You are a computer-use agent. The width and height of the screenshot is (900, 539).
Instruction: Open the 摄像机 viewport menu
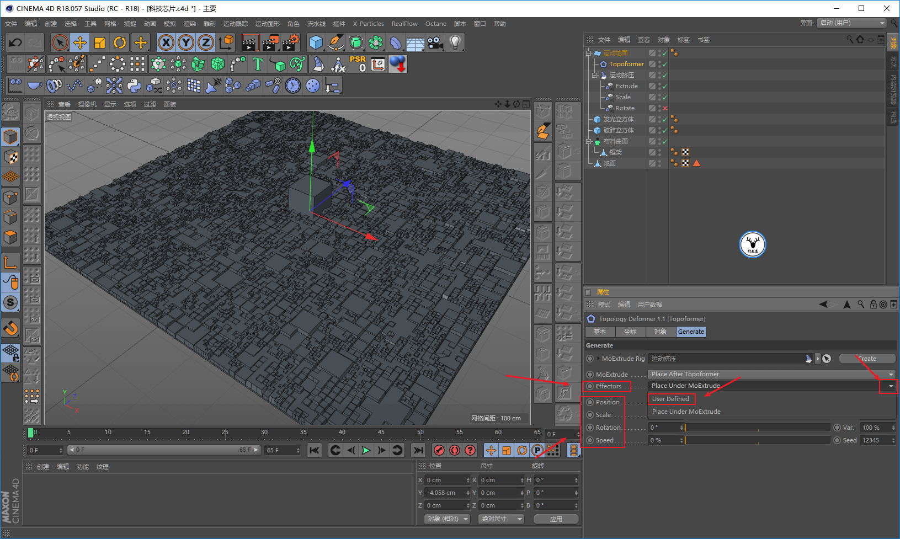[x=87, y=104]
